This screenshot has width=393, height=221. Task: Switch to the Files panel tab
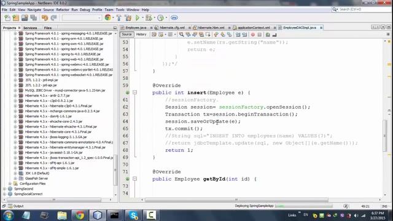tap(48, 28)
